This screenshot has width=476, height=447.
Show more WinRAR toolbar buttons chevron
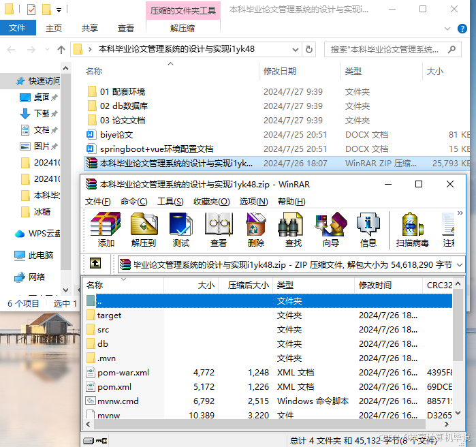[460, 213]
